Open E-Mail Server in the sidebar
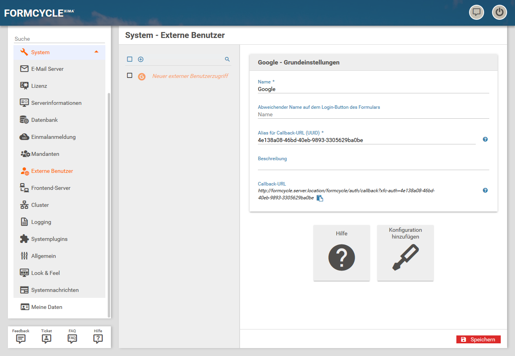 (47, 69)
